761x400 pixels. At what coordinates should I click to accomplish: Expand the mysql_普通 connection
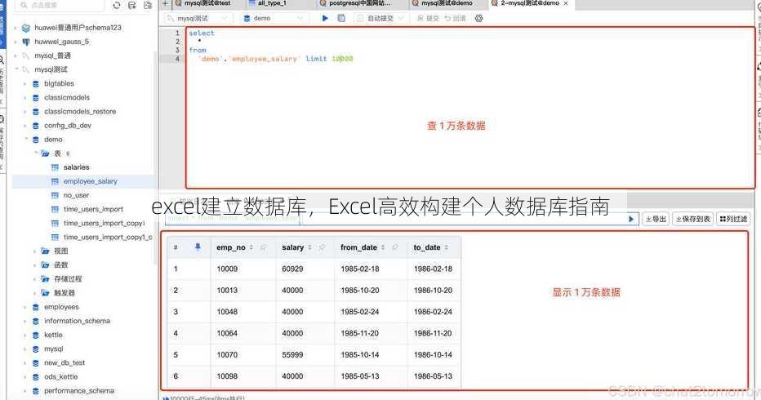(x=16, y=56)
